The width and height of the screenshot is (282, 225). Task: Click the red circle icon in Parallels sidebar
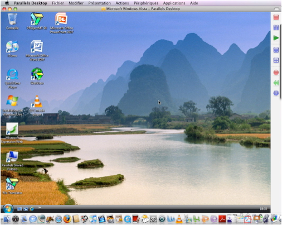click(276, 73)
